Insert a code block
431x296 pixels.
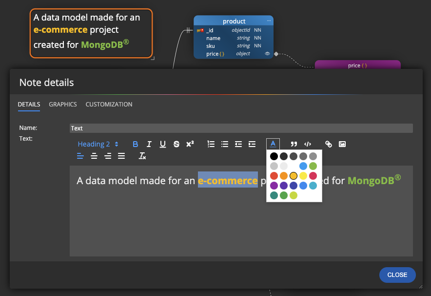tap(308, 144)
